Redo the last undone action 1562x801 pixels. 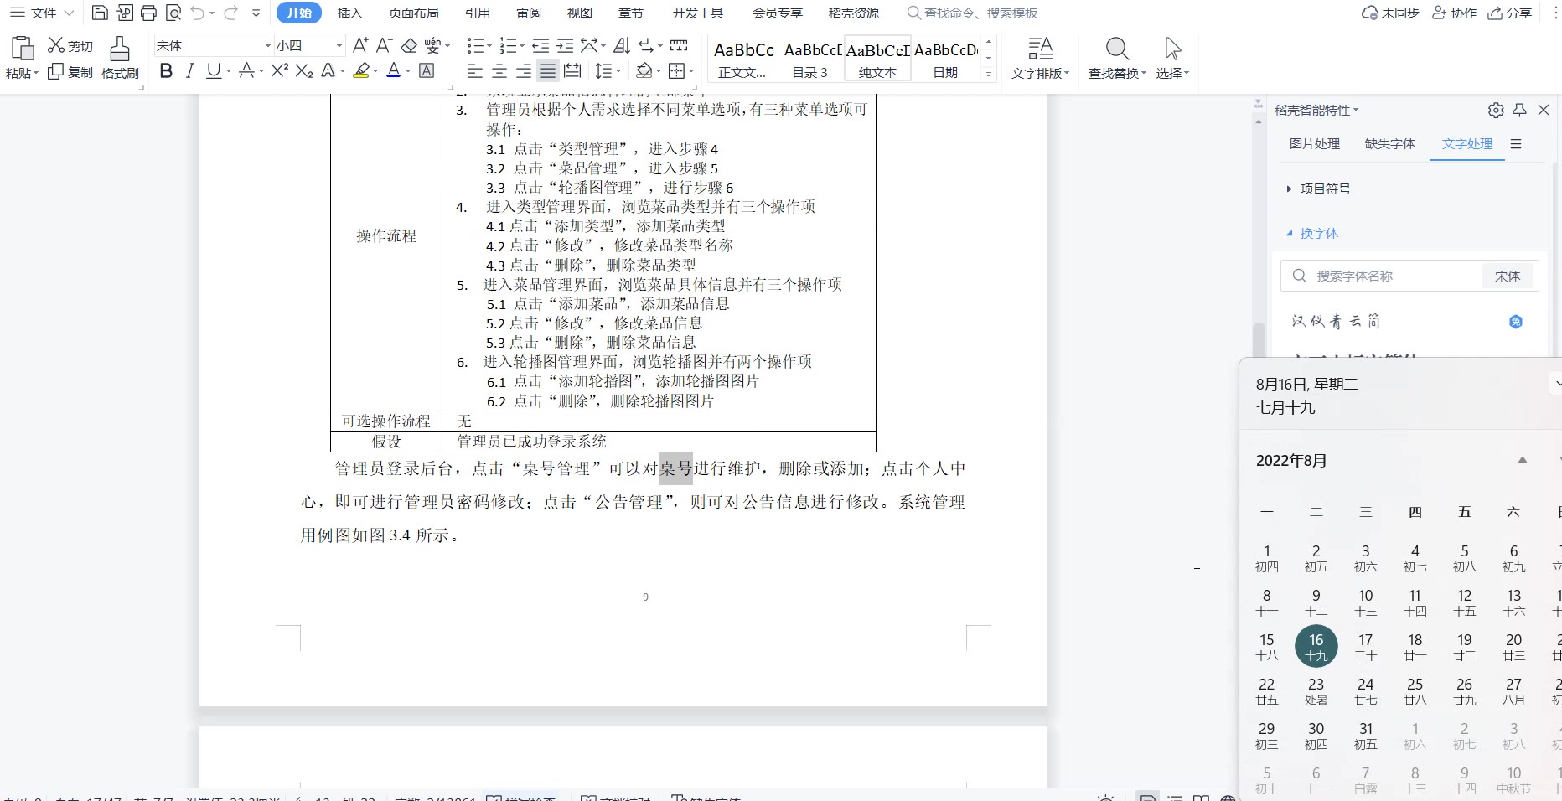(x=230, y=13)
